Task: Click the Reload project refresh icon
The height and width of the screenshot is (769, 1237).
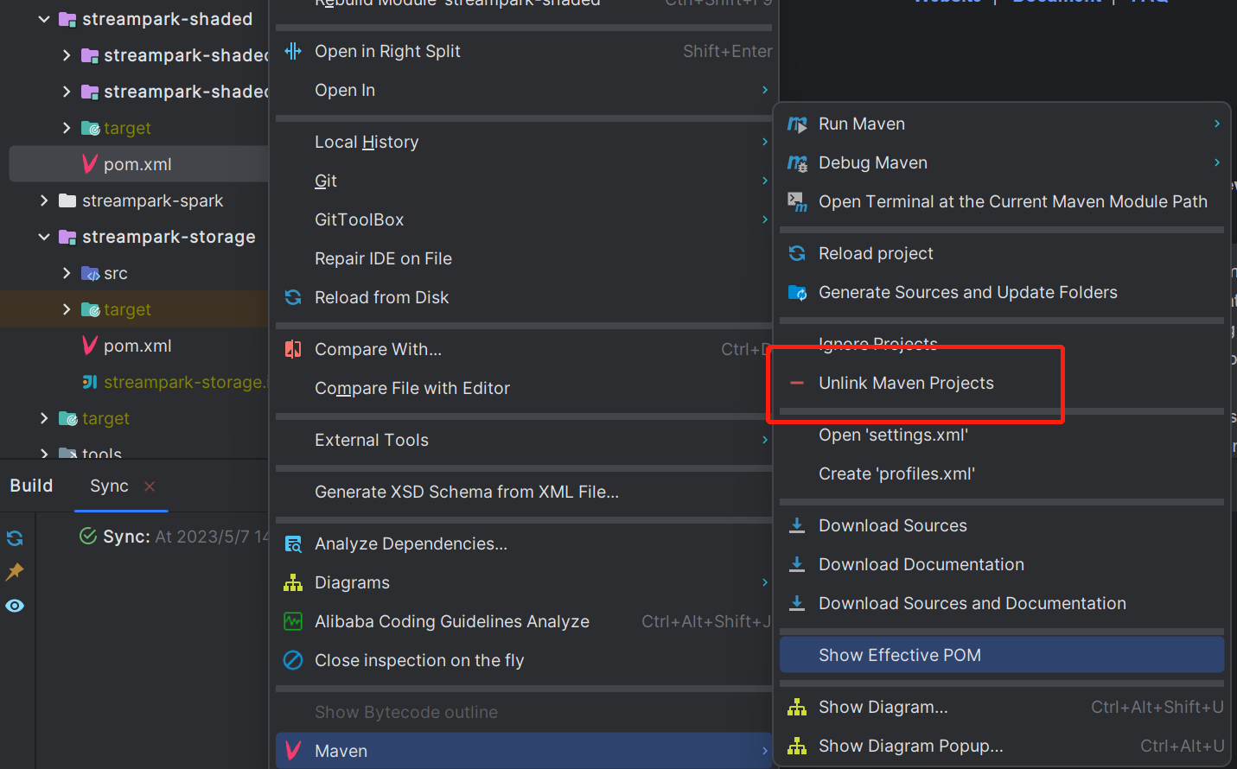Action: coord(797,253)
